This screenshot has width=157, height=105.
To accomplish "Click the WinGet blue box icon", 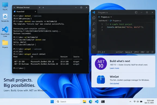I will (101, 80).
